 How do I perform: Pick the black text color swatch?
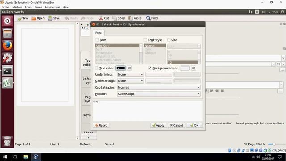121,68
